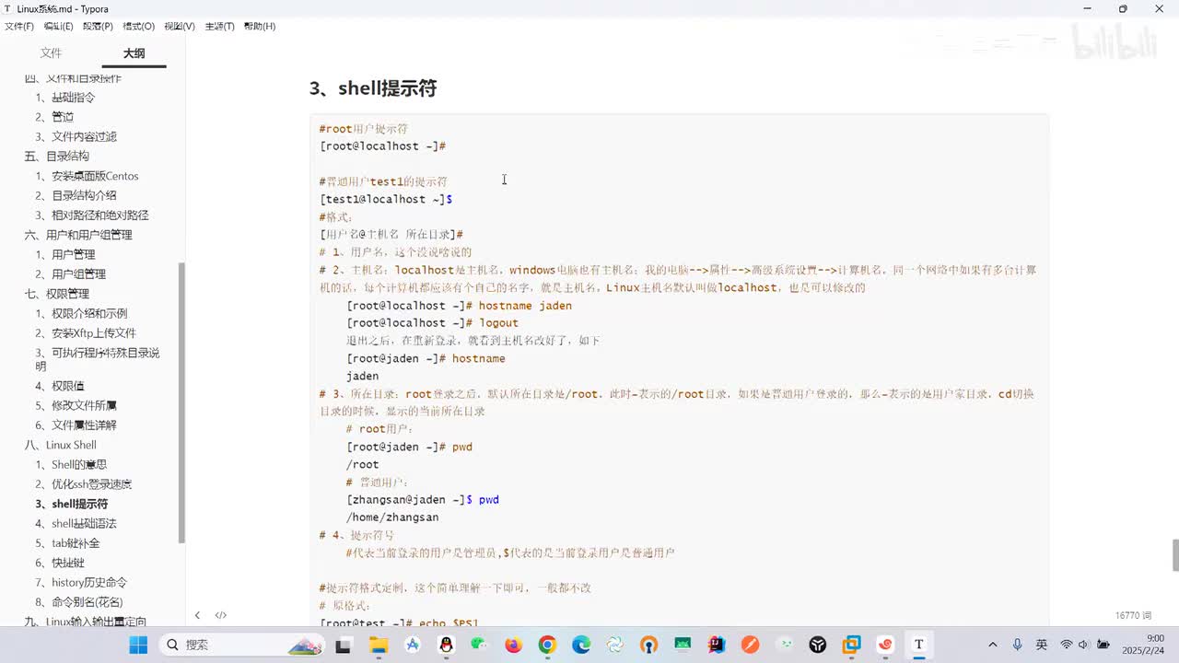Open Google Chrome from the taskbar
The image size is (1179, 663).
[x=547, y=645]
